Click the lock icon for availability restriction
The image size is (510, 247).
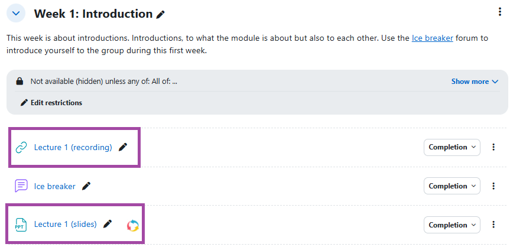click(x=20, y=82)
